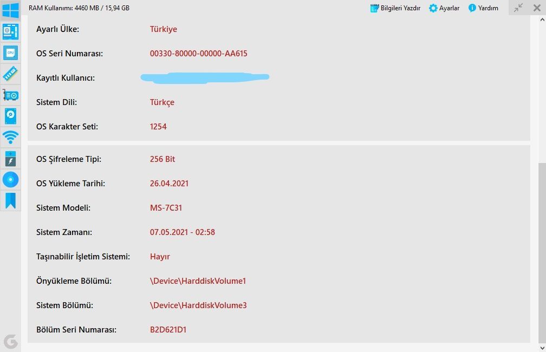
Task: Click the G logo at bottom left
Action: 10,341
